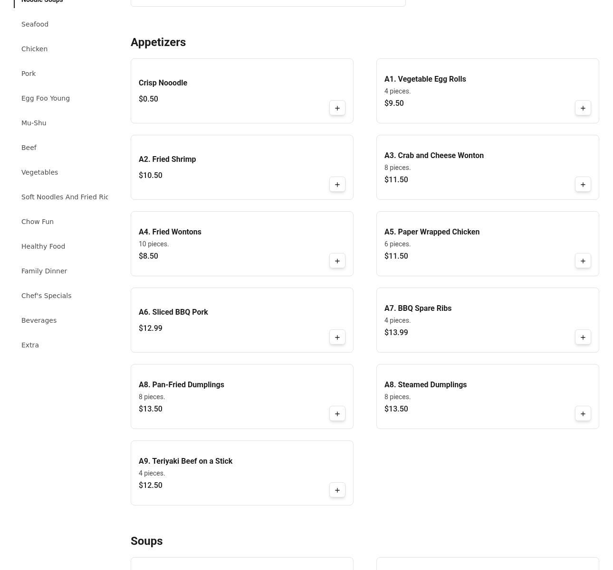The height and width of the screenshot is (570, 613).
Task: Add A8. Pan-Fried Dumplings to order
Action: pyautogui.click(x=337, y=414)
